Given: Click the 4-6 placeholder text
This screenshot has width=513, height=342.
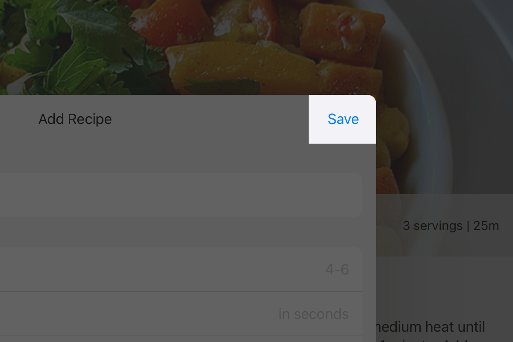Looking at the screenshot, I should [337, 269].
